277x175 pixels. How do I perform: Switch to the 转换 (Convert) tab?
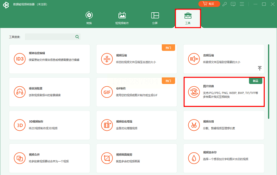point(89,18)
